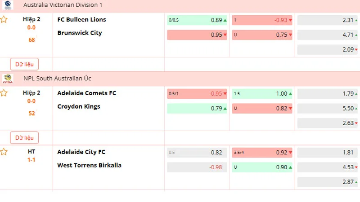Open the West Torrens Birkalla team name

pyautogui.click(x=89, y=165)
